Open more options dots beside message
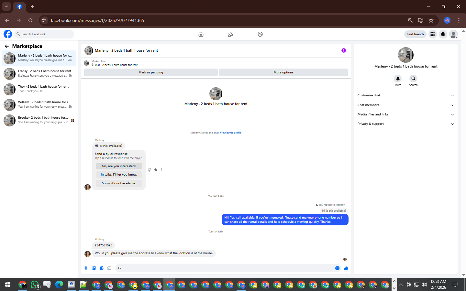466x291 pixels. click(x=161, y=170)
